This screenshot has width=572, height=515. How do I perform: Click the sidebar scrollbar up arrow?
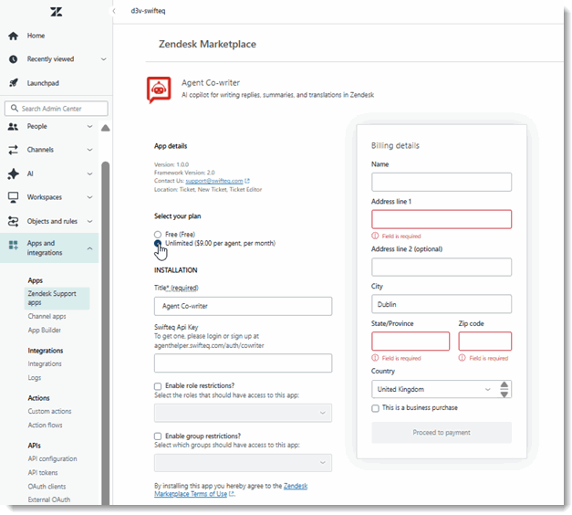(x=106, y=128)
